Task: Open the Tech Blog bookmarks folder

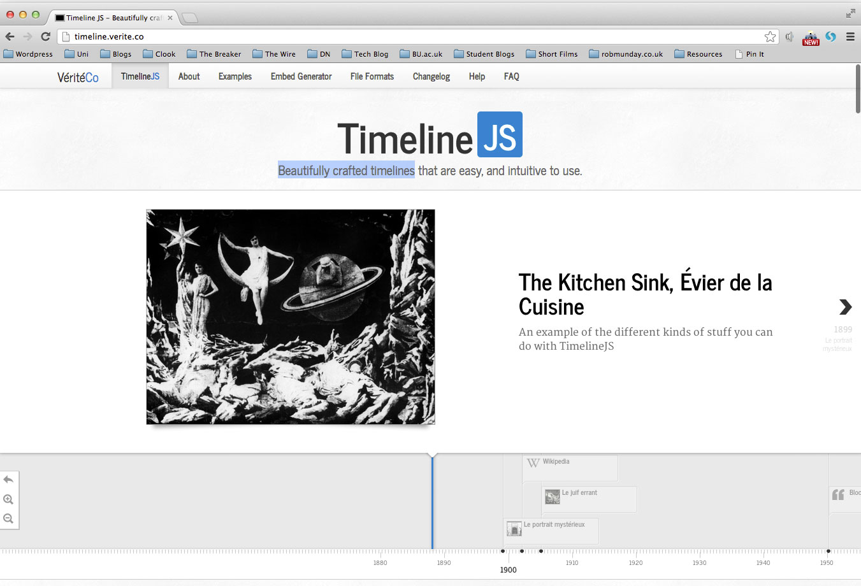Action: (x=365, y=54)
